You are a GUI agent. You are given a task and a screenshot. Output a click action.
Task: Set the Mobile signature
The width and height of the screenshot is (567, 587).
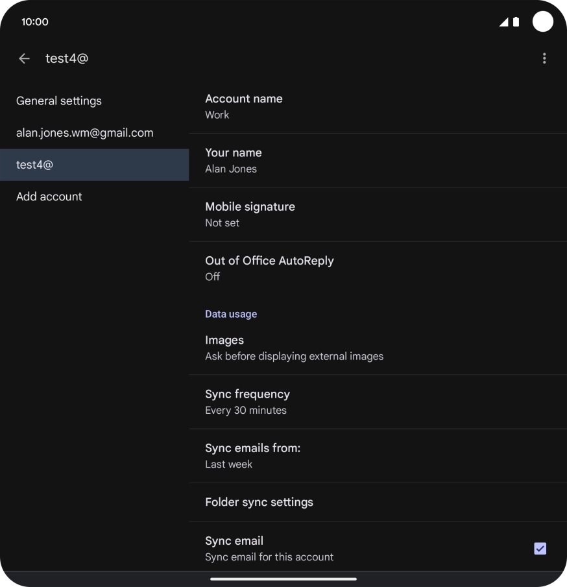[x=378, y=214]
